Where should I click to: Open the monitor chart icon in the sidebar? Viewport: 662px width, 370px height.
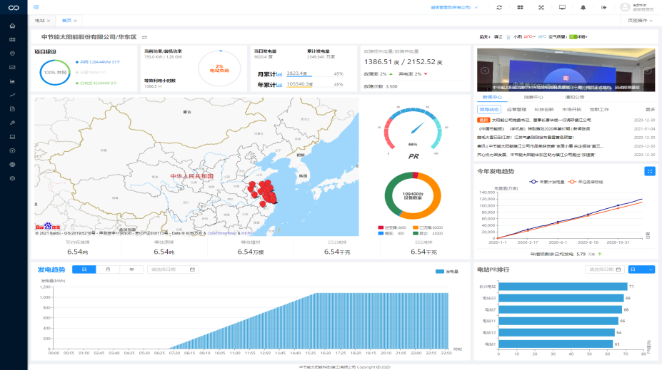click(x=12, y=68)
